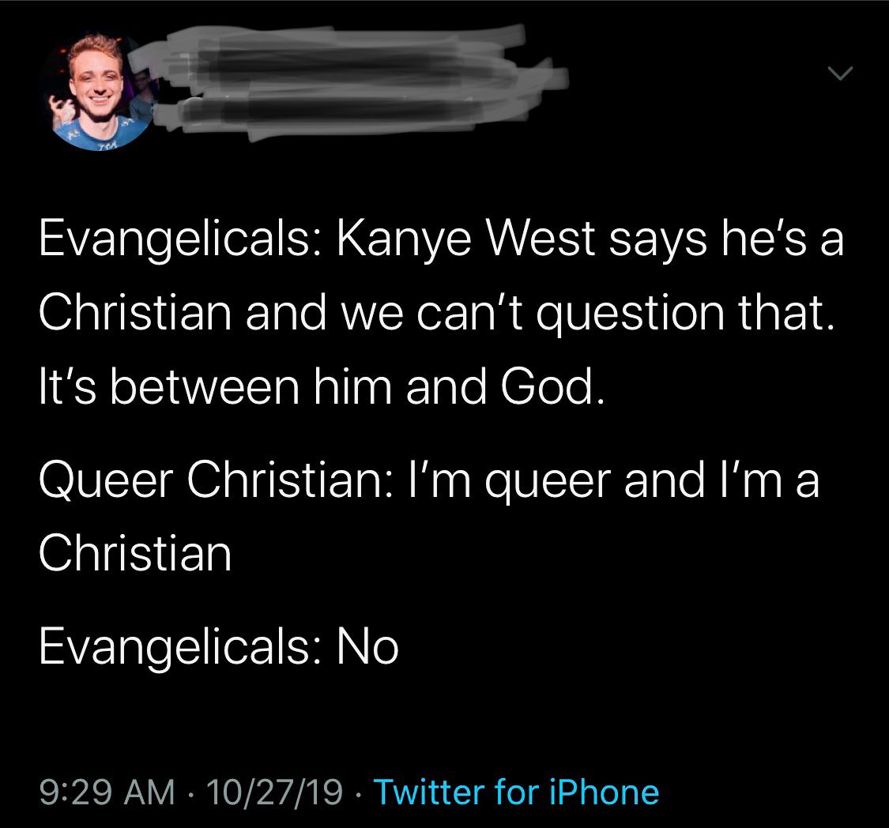Click the word "God." in the tweet

[553, 386]
